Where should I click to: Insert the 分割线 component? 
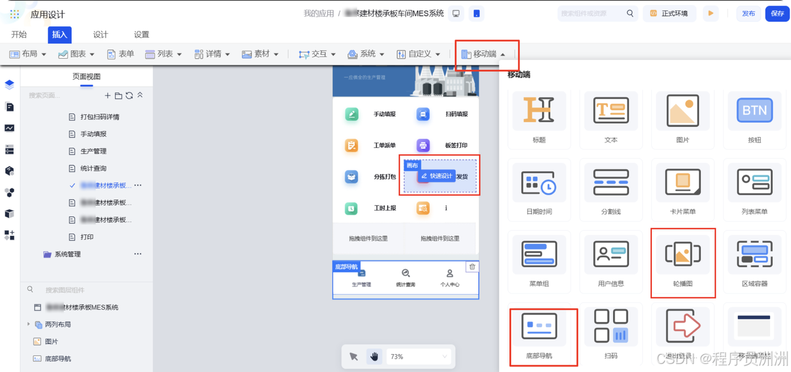(611, 189)
